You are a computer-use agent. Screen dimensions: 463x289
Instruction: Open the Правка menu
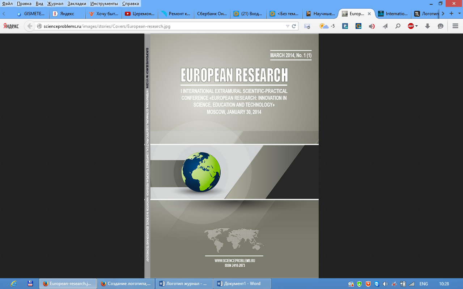(x=24, y=3)
